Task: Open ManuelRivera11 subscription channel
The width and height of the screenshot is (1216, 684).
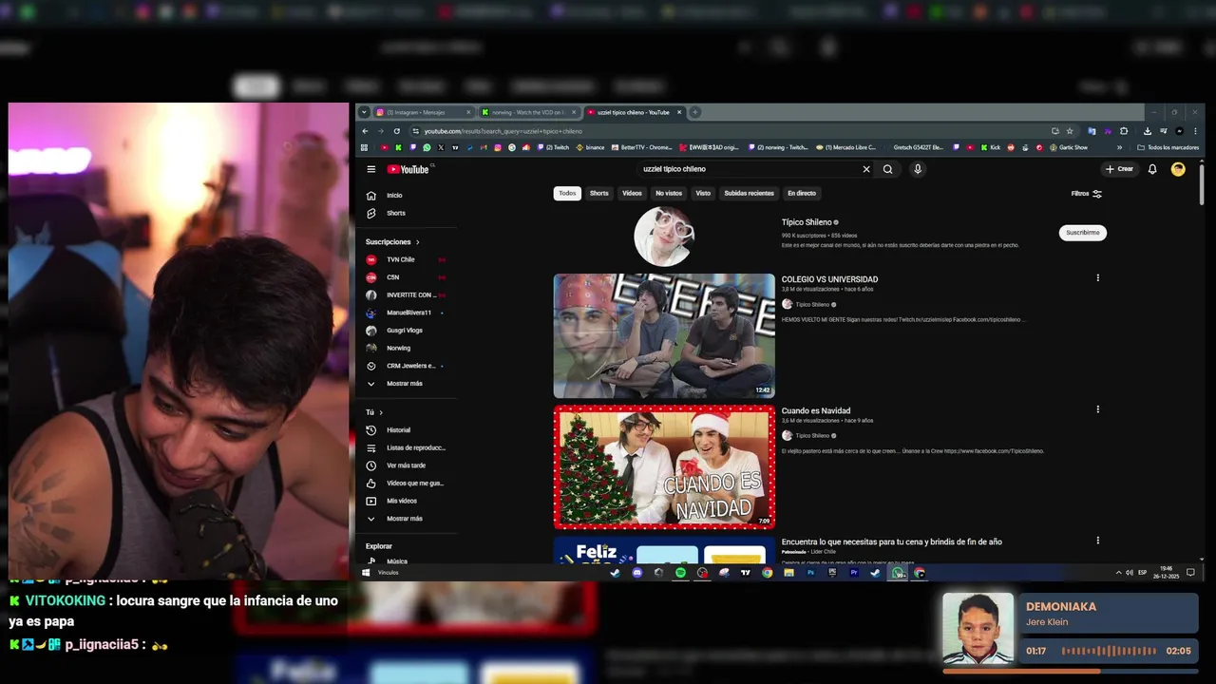Action: tap(407, 313)
